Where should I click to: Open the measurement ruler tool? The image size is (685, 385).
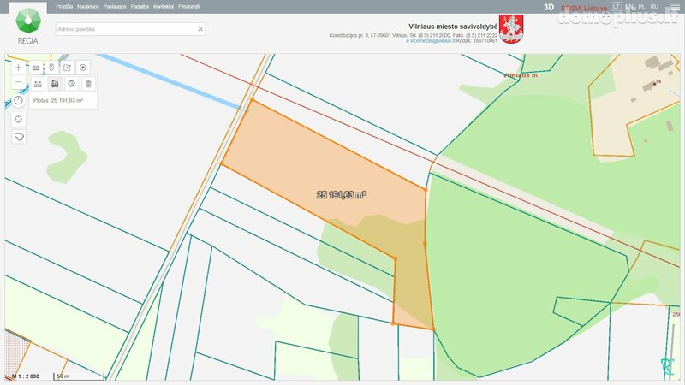[36, 68]
